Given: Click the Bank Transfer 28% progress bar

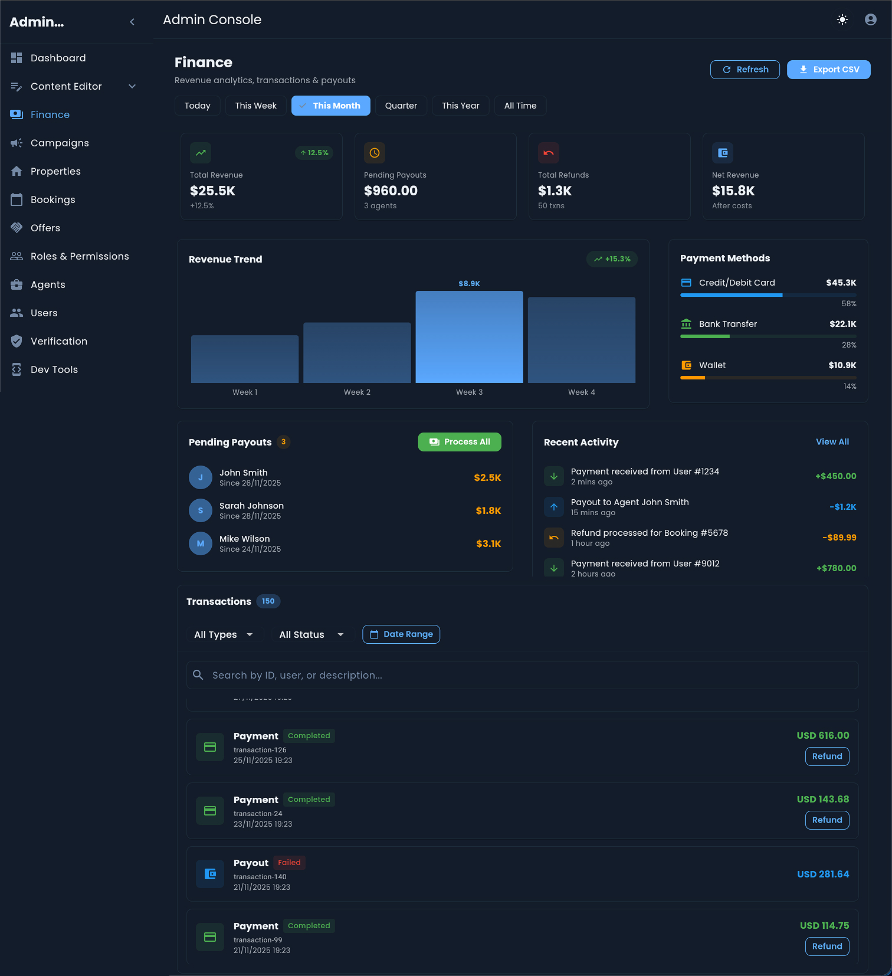Looking at the screenshot, I should pos(768,336).
